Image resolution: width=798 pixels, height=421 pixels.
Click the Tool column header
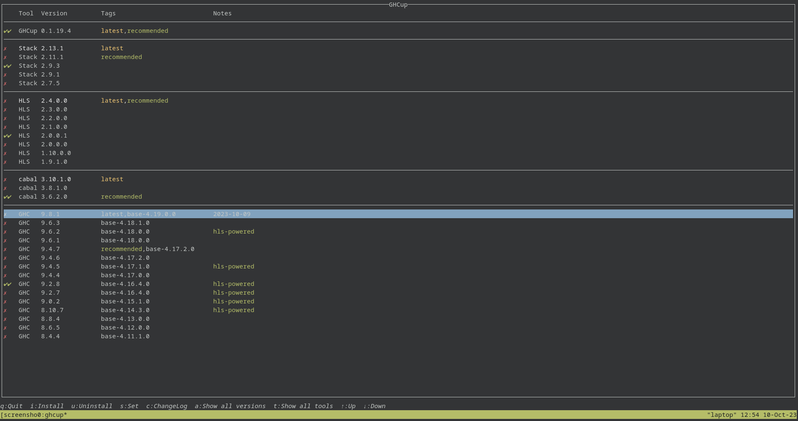[x=26, y=13]
